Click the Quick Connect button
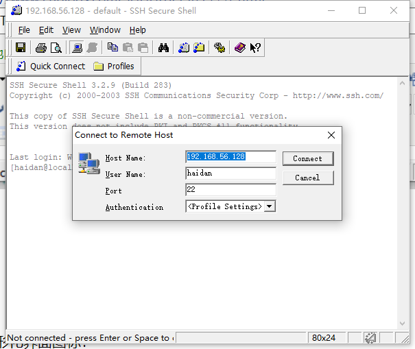The image size is (415, 349). click(x=51, y=66)
